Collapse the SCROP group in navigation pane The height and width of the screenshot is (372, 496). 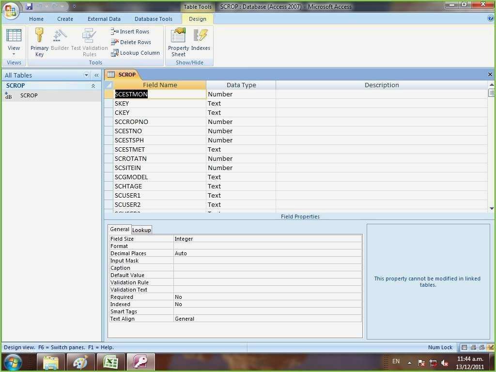click(93, 86)
